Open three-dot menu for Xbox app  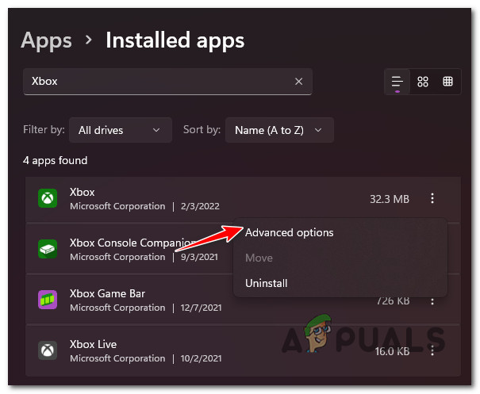pyautogui.click(x=432, y=199)
